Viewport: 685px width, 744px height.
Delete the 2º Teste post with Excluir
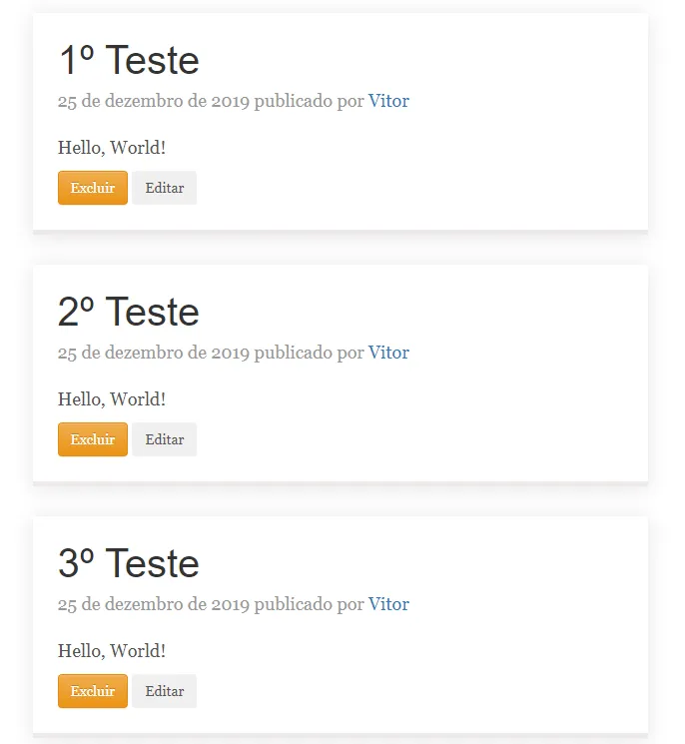(x=93, y=439)
